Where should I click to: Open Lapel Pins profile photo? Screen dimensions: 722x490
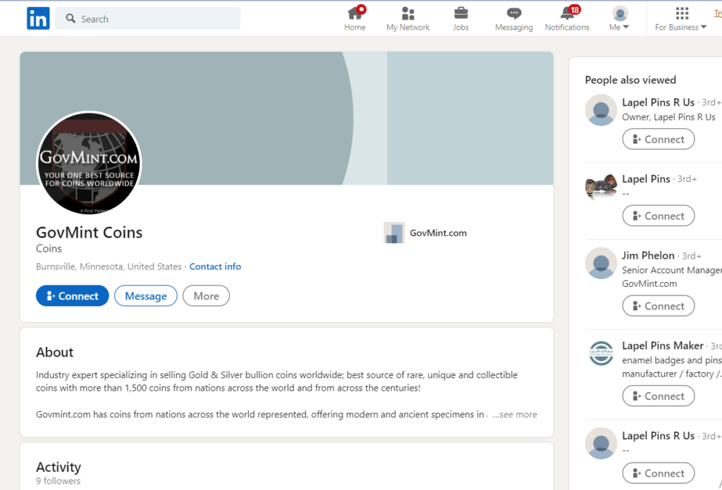(x=601, y=187)
